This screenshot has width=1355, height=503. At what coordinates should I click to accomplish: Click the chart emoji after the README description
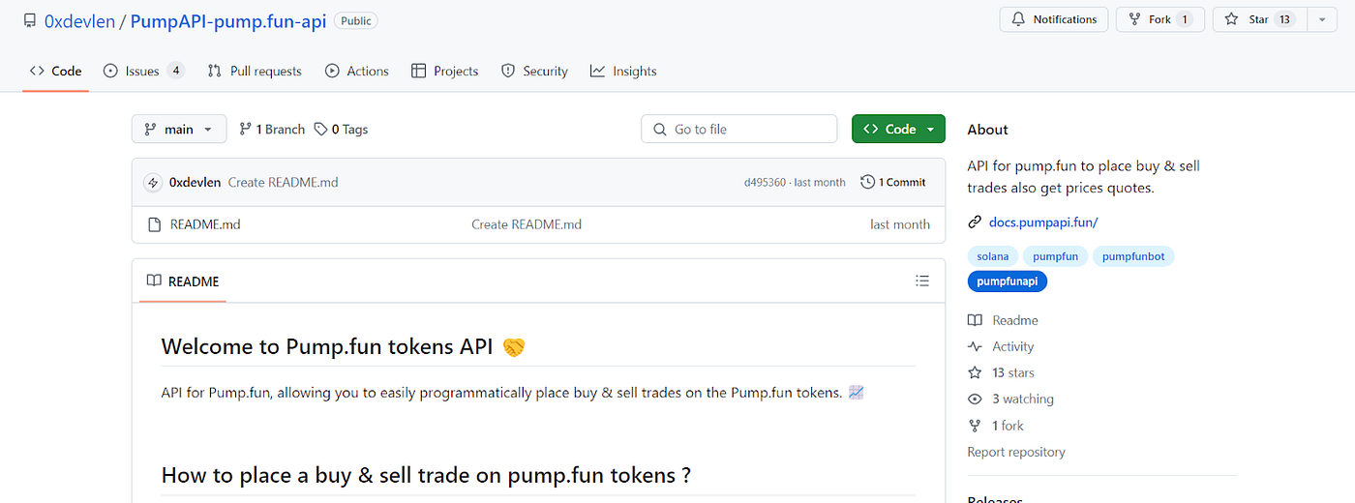(856, 393)
